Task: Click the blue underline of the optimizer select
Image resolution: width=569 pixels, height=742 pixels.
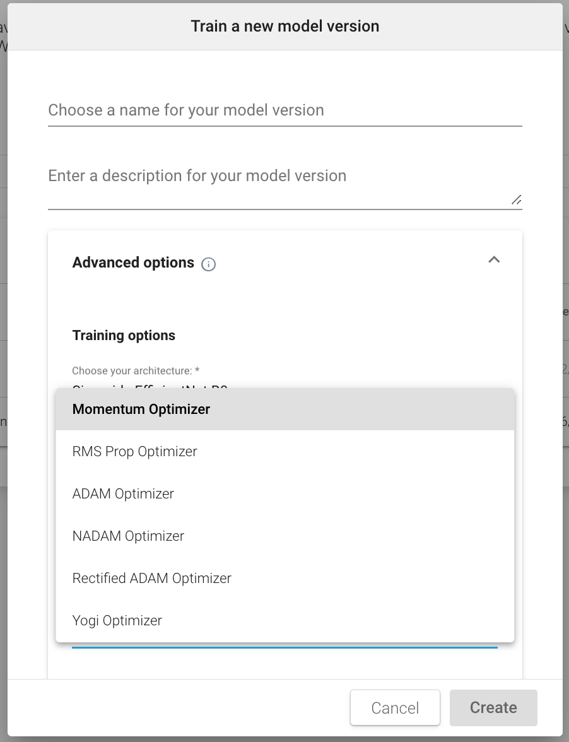Action: (284, 647)
